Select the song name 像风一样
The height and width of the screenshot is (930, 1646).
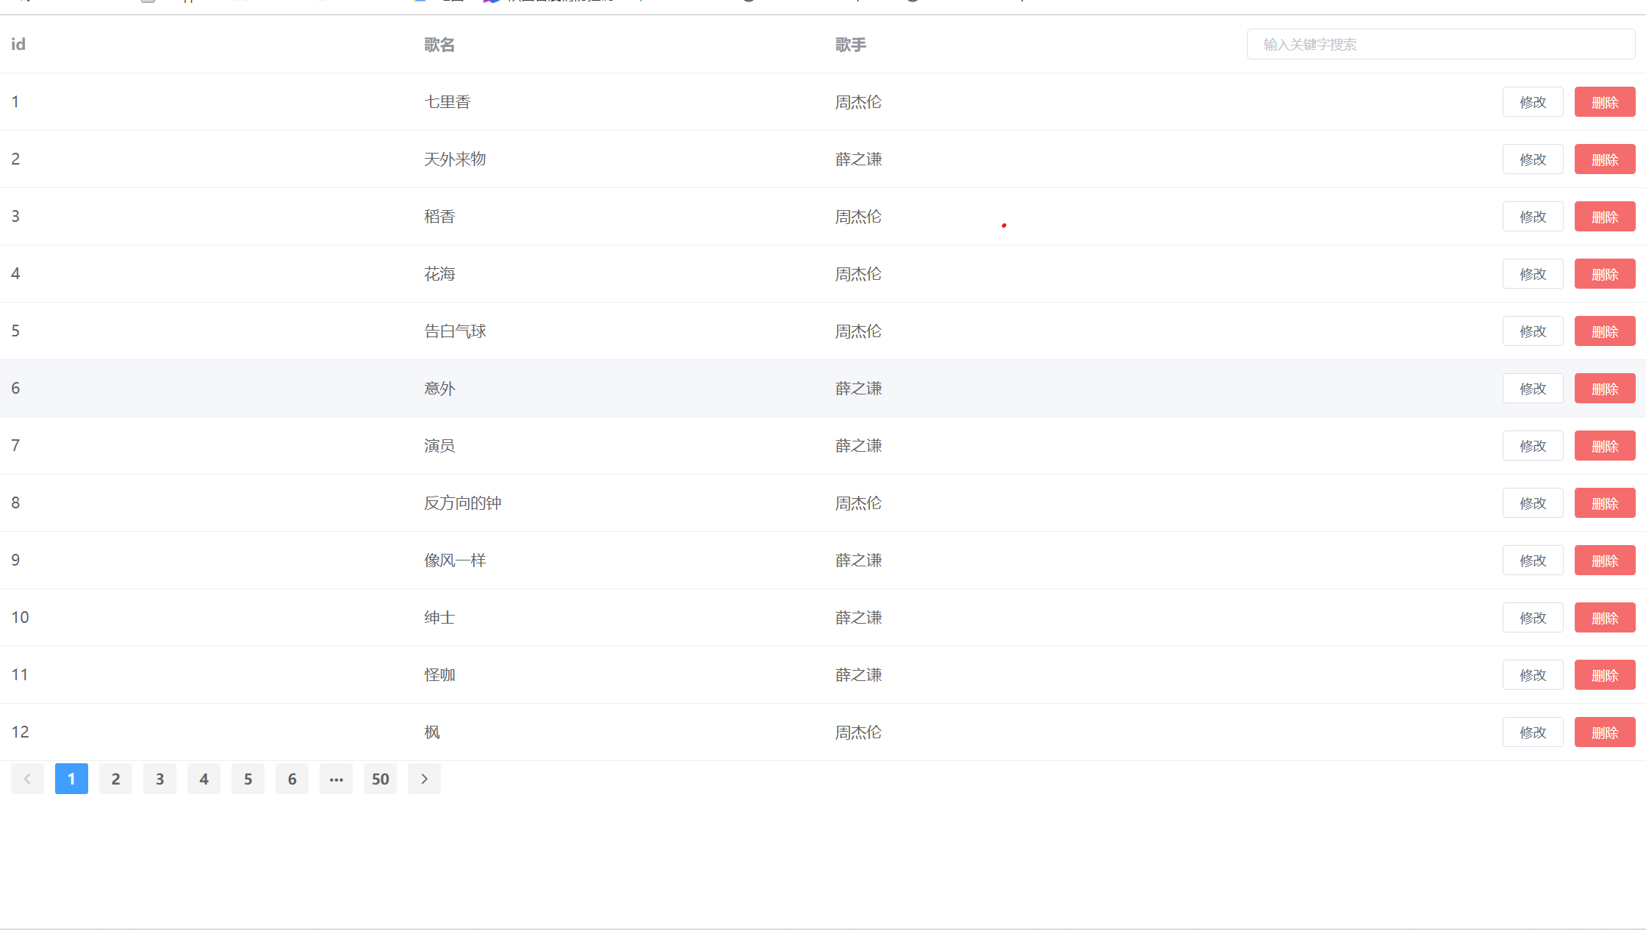point(455,560)
